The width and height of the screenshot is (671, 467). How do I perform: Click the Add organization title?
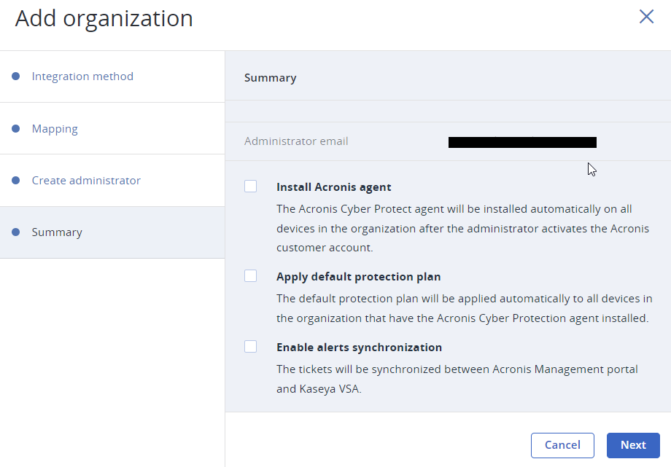(104, 18)
